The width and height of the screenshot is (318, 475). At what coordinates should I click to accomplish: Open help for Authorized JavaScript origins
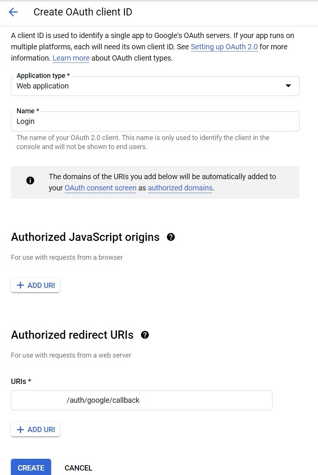(x=171, y=237)
